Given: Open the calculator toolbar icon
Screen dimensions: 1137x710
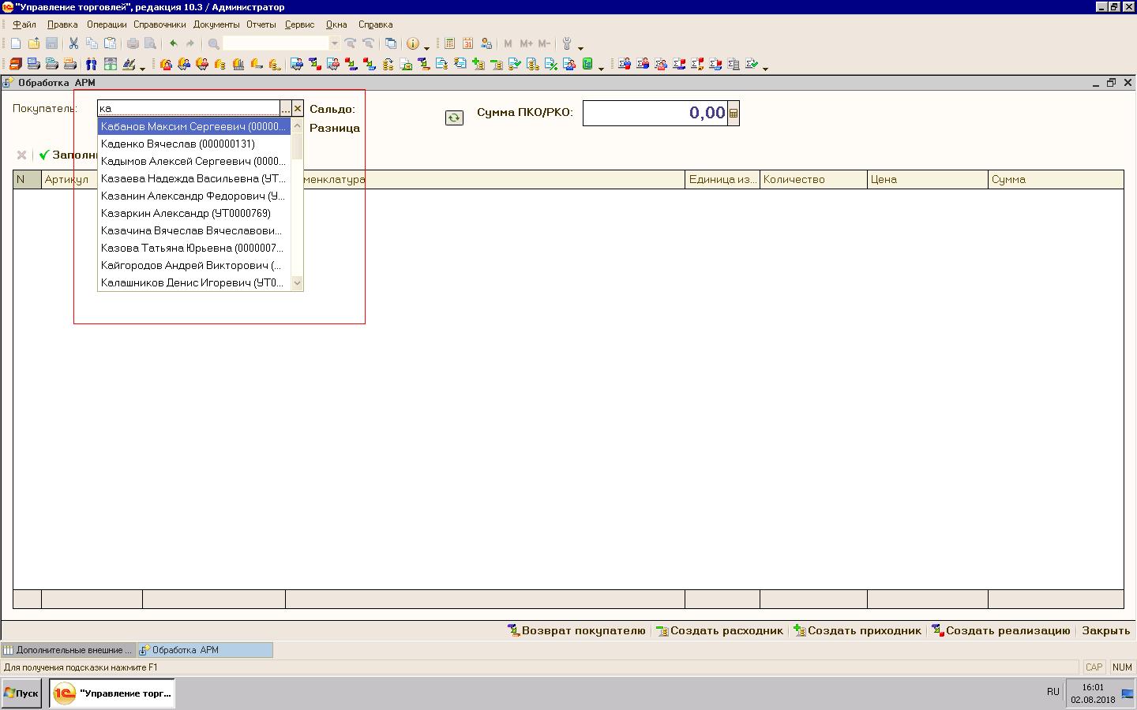Looking at the screenshot, I should [449, 43].
